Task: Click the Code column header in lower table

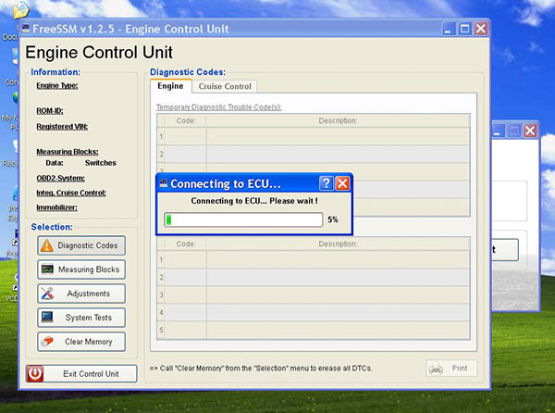Action: coord(186,244)
